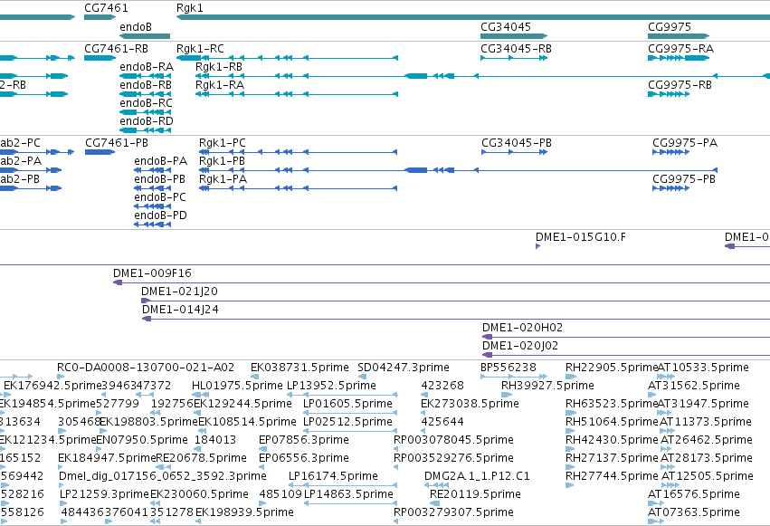This screenshot has height=526, width=770.
Task: Click the Rgk1 gene label
Action: pos(189,8)
